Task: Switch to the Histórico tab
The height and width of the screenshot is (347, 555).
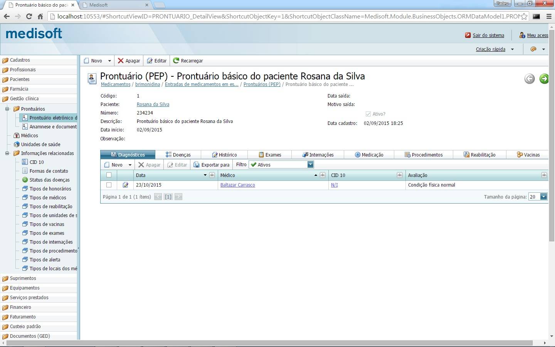Action: [224, 155]
